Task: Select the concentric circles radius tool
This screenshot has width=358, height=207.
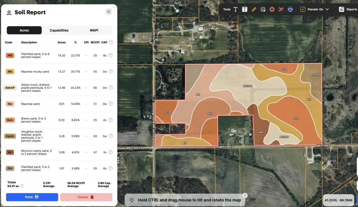Action: pos(272,9)
